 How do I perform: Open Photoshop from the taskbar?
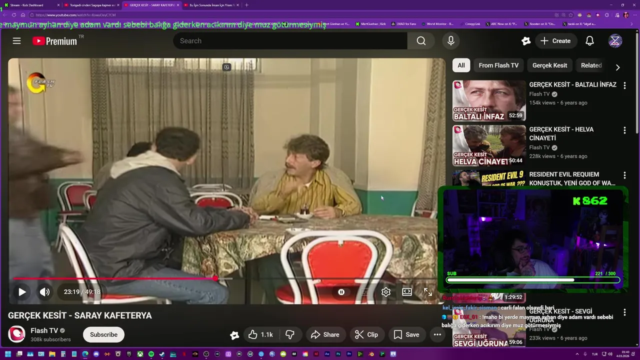pos(338,354)
